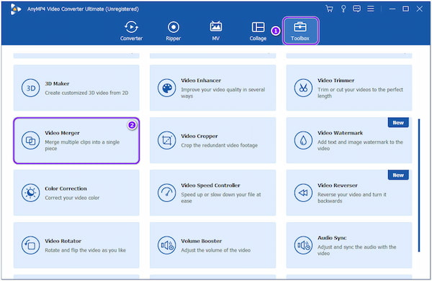Open the Audio Sync title

pos(332,238)
